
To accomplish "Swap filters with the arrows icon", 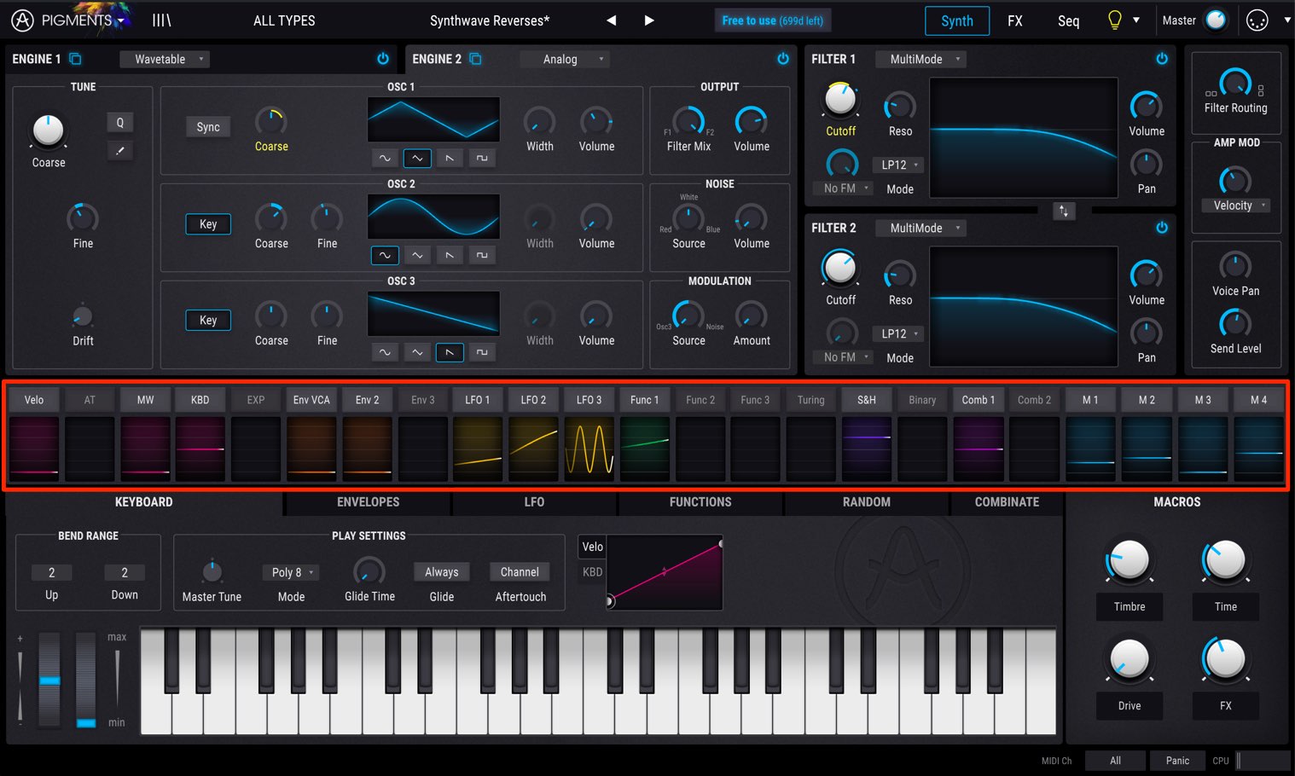I will 1064,211.
